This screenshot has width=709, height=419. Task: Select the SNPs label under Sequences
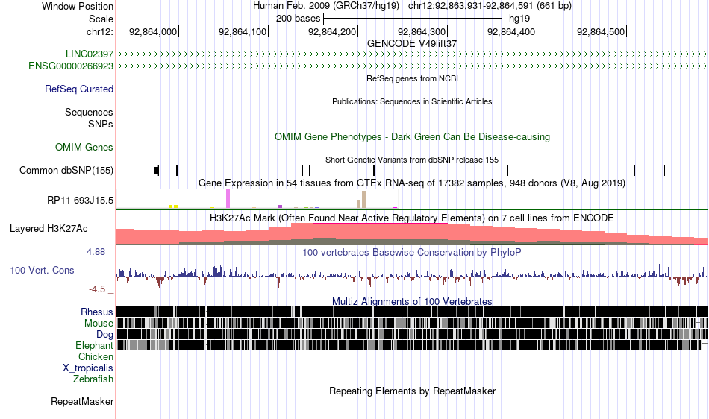(x=101, y=124)
